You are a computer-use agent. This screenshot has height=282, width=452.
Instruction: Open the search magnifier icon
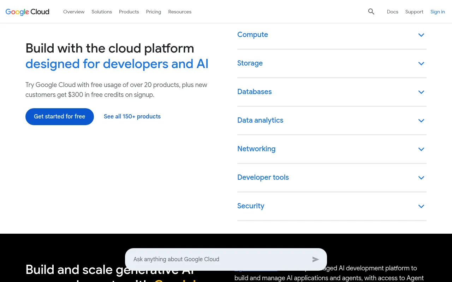click(371, 12)
